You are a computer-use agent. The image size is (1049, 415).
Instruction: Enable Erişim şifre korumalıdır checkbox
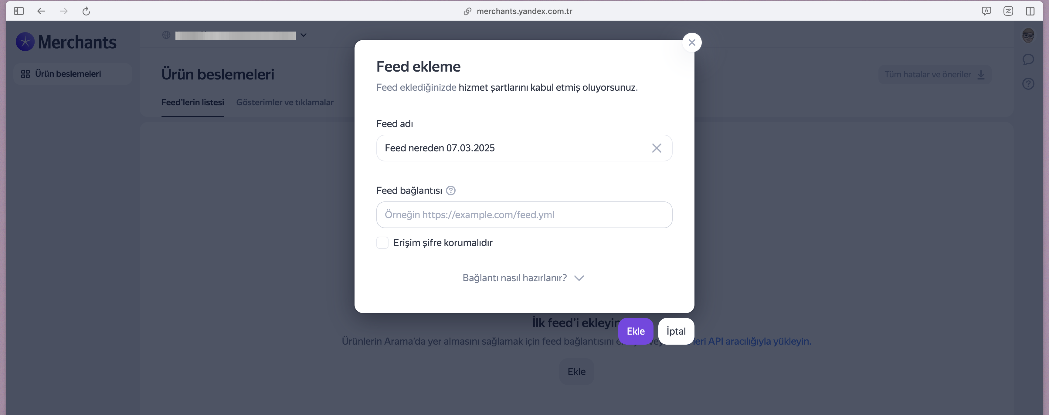(382, 243)
